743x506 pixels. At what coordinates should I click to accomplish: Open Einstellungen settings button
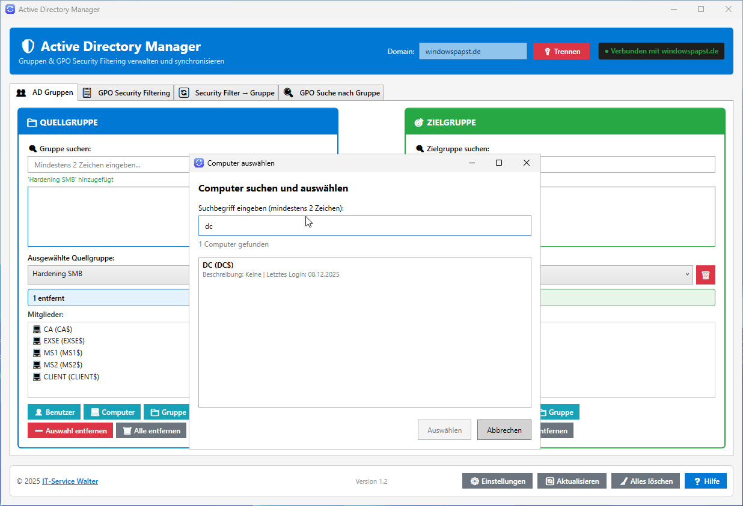coord(497,481)
